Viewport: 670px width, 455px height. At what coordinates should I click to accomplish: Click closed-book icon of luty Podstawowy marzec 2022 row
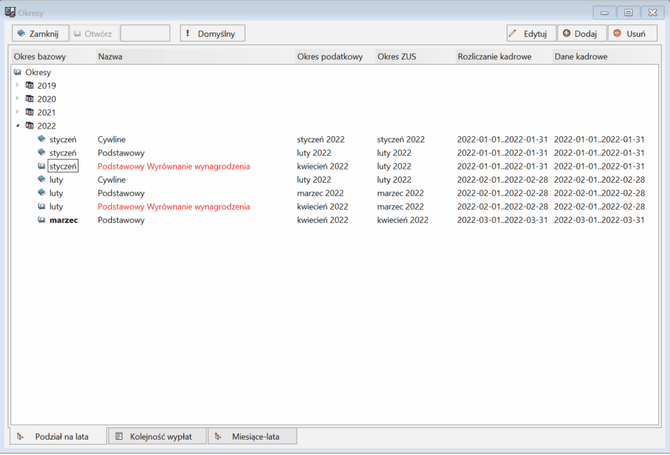(x=42, y=192)
